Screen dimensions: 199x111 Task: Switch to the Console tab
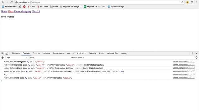[26, 53]
